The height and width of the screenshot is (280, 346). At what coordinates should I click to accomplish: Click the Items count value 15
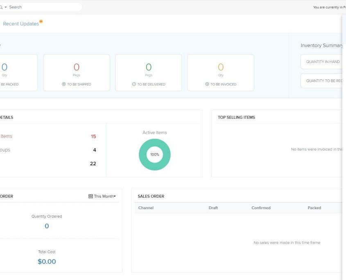(93, 136)
